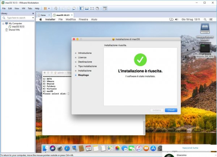
Task: Select My Computer in the library tree
Action: 15,23
